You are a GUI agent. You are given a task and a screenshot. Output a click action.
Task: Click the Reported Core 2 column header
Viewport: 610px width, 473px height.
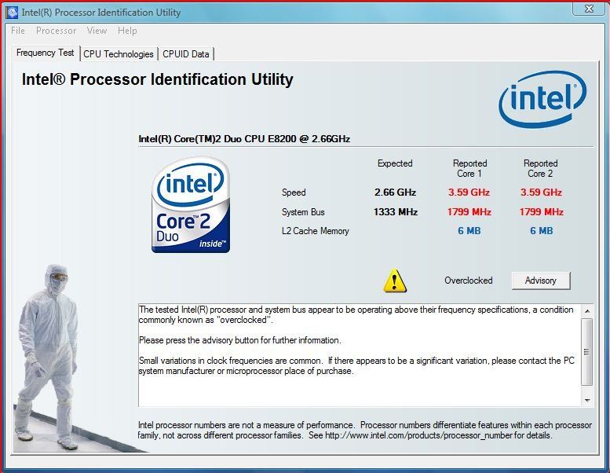click(540, 168)
